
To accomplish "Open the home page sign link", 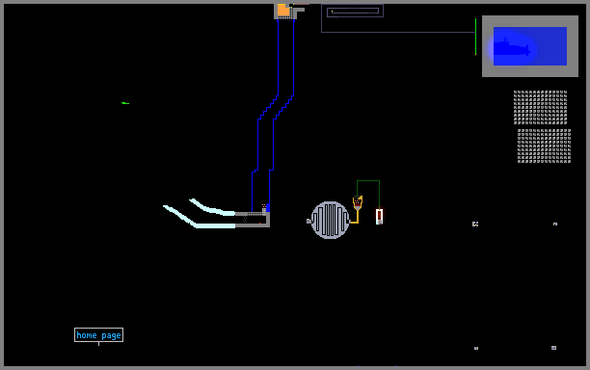I will click(x=98, y=334).
